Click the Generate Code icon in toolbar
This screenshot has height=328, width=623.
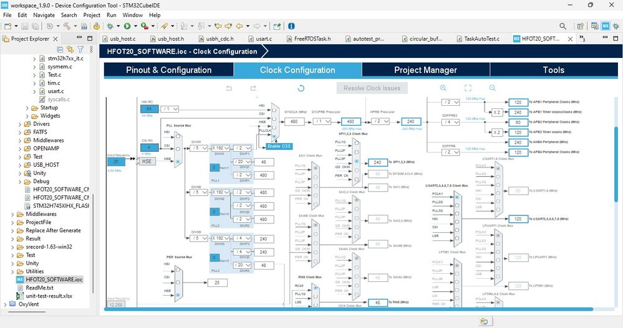click(x=97, y=26)
